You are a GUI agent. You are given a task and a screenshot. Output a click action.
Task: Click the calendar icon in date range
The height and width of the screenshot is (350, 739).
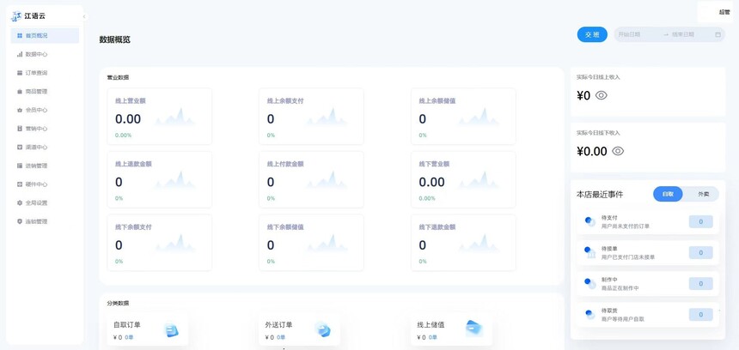tap(718, 35)
